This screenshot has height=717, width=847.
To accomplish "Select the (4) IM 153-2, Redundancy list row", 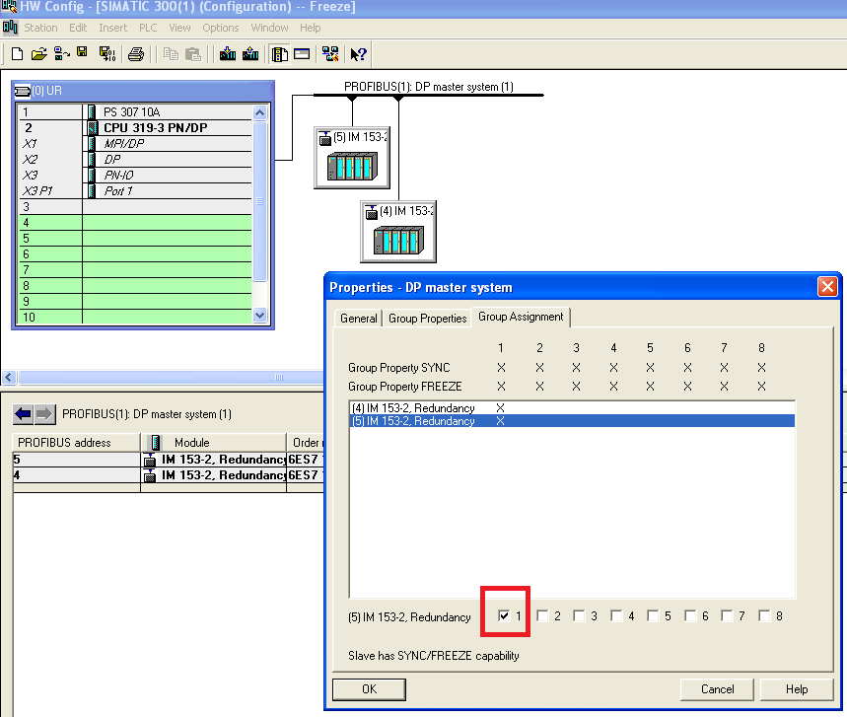I will (x=572, y=408).
